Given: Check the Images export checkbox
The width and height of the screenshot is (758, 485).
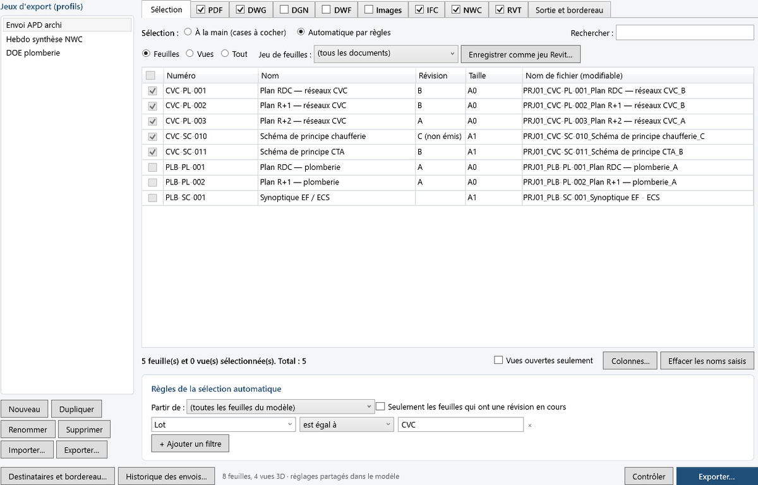Looking at the screenshot, I should click(368, 10).
